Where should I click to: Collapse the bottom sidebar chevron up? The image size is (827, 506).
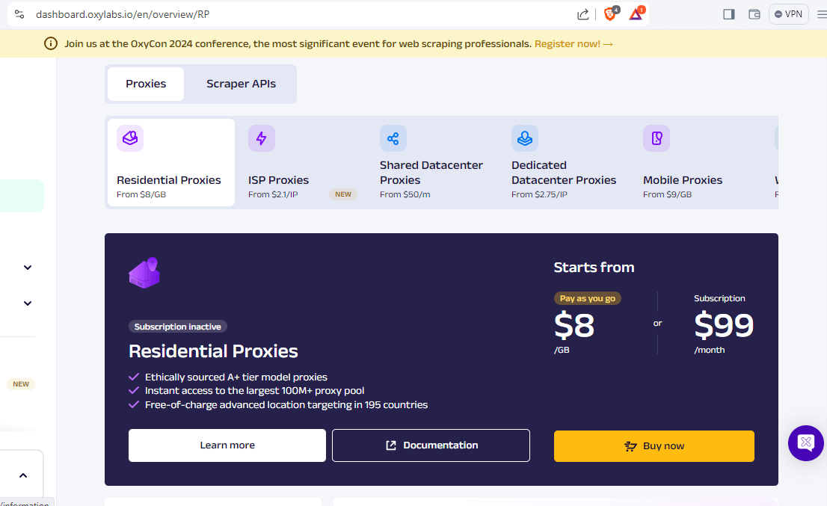(x=23, y=475)
